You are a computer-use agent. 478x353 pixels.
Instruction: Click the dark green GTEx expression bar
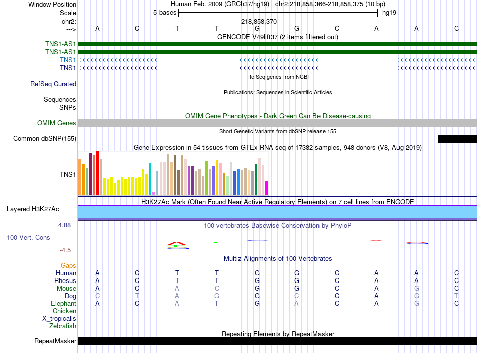[x=256, y=180]
